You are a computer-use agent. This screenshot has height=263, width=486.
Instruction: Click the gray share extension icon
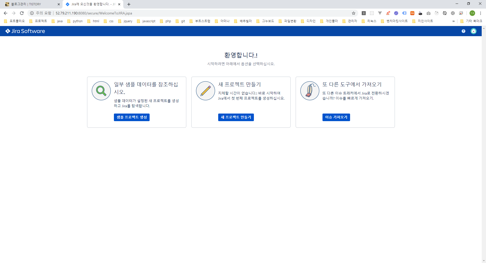pyautogui.click(x=453, y=13)
